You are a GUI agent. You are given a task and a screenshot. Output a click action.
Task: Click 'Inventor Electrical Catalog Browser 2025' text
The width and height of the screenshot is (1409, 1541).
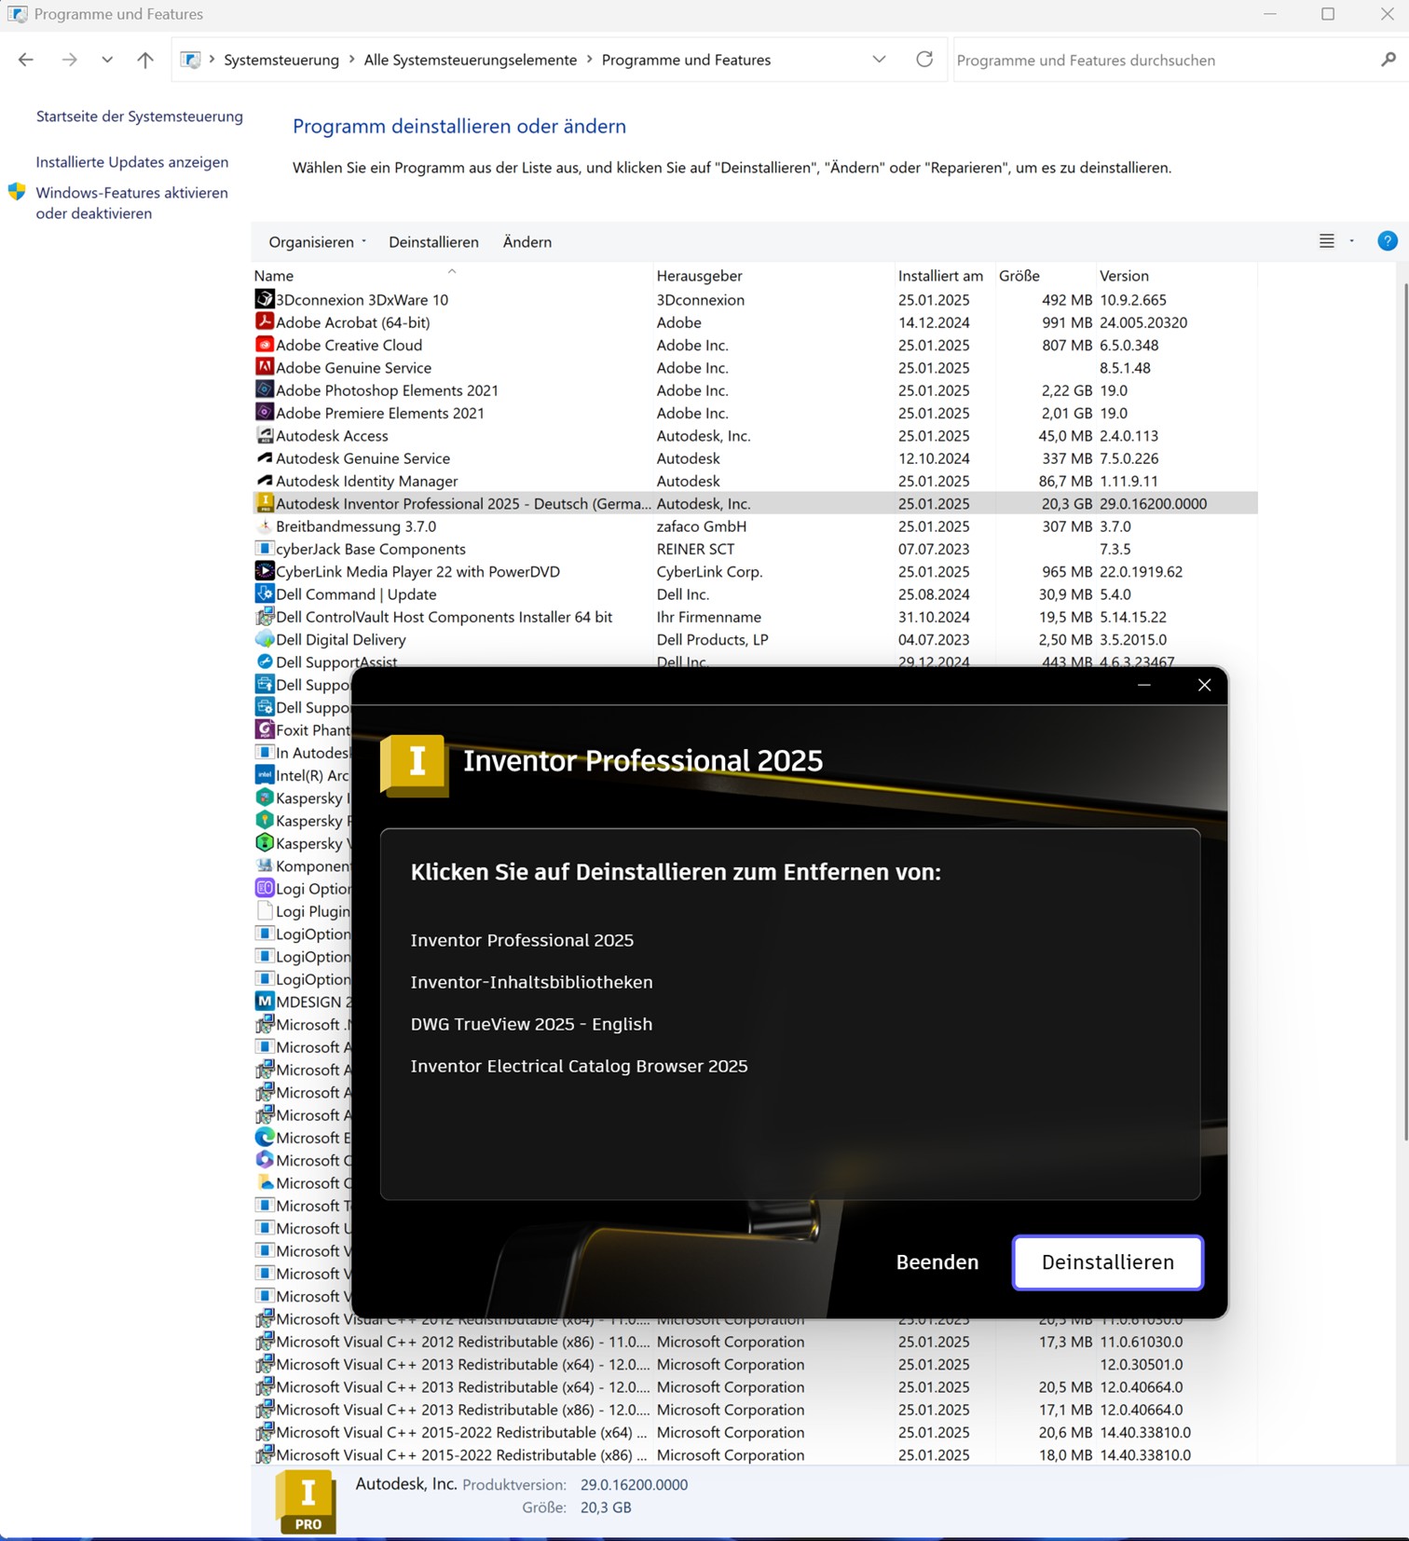(579, 1066)
